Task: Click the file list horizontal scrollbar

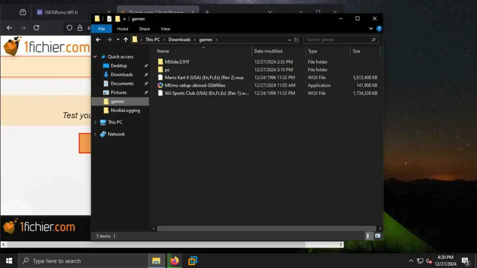Action: point(266,228)
